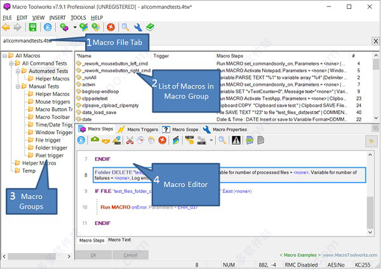The width and height of the screenshot is (381, 269).
Task: Record new macro using green-plus clapperboard icon
Action: [x=84, y=27]
